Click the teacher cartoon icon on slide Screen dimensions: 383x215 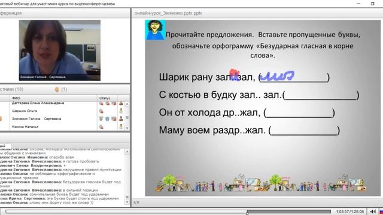point(155,30)
